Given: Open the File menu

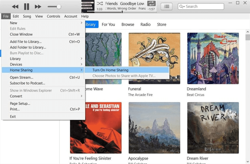Looking at the screenshot, I should pos(6,16).
